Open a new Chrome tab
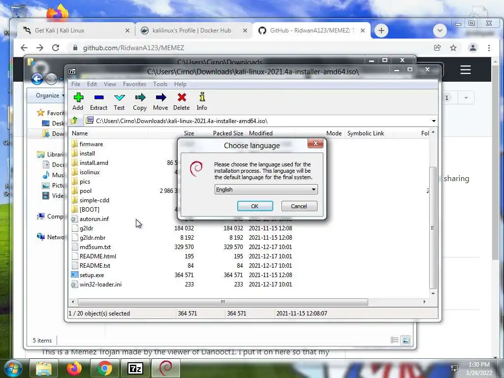 click(381, 31)
